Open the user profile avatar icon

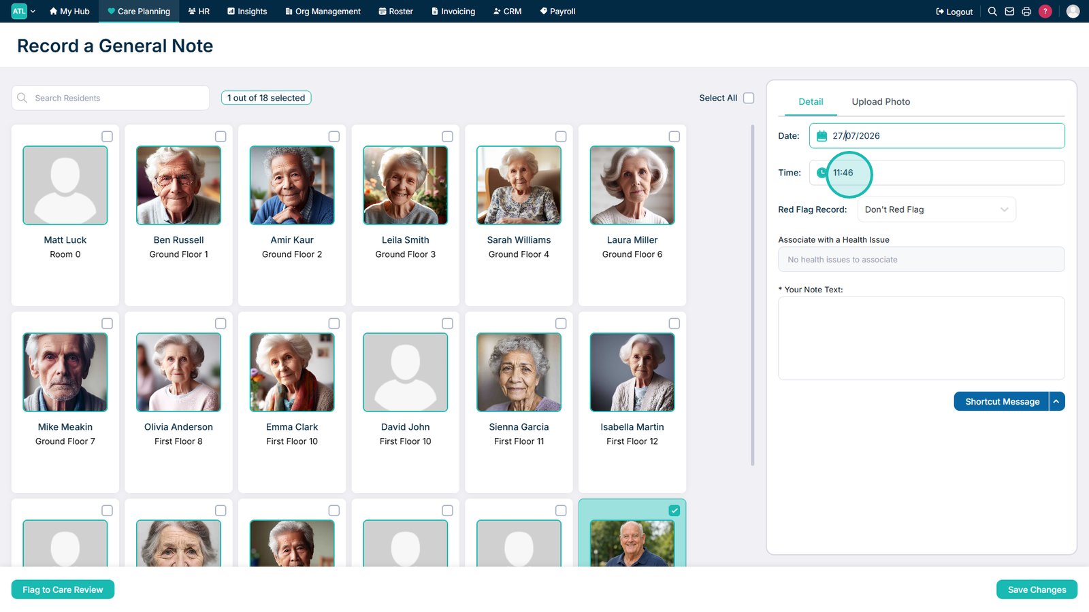(1073, 12)
